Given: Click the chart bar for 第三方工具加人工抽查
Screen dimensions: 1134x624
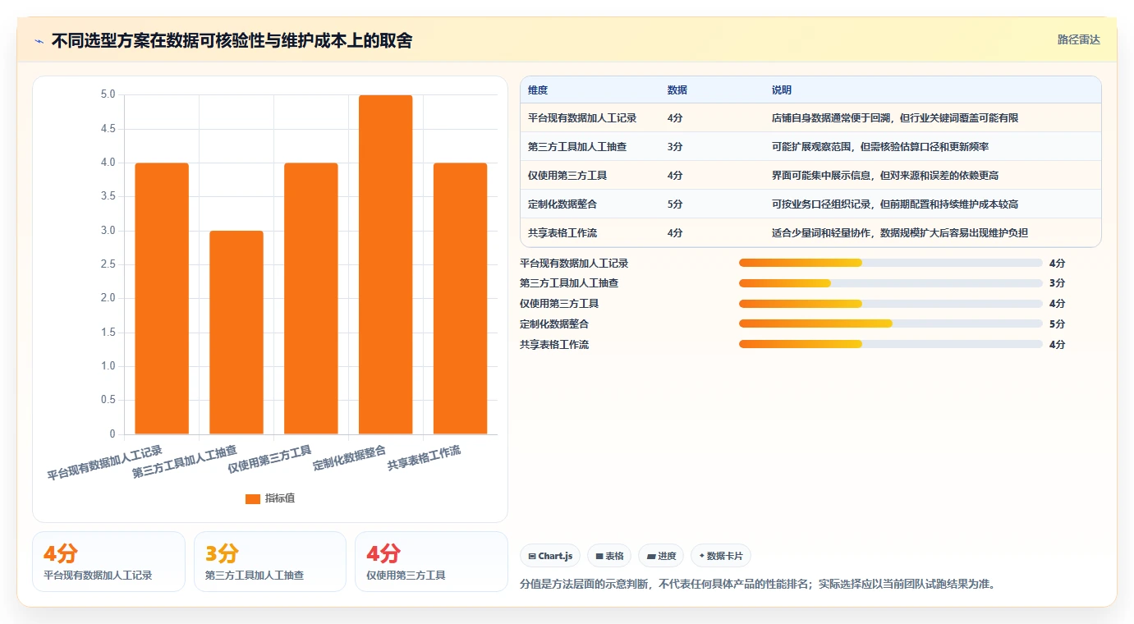Looking at the screenshot, I should click(236, 333).
